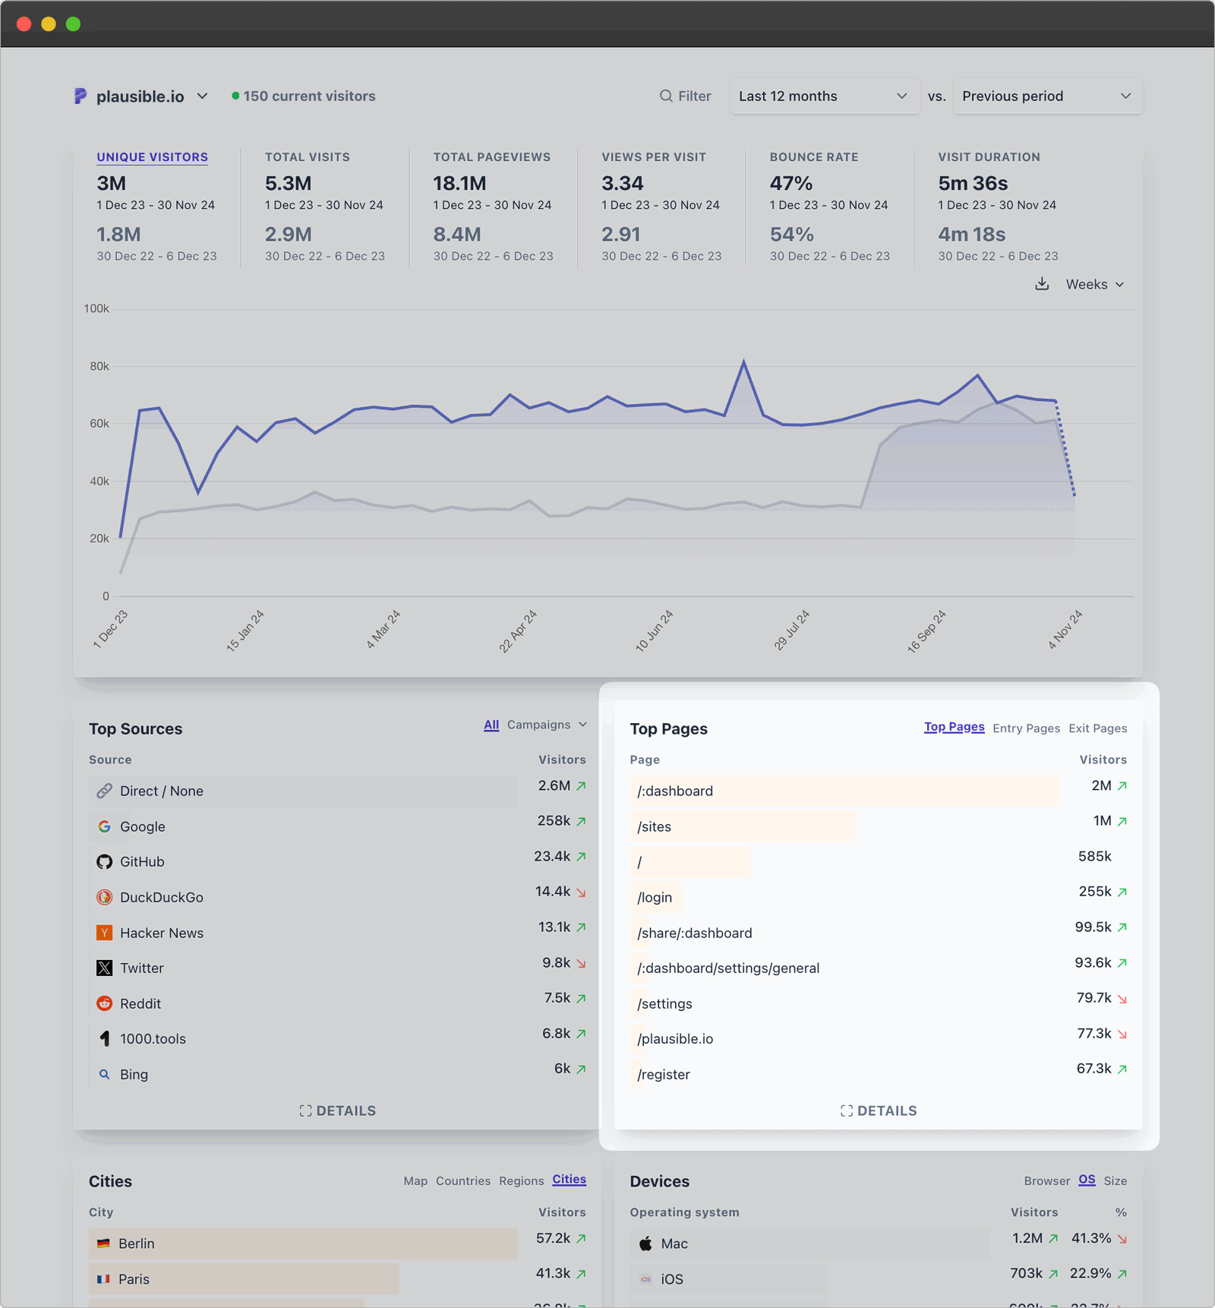
Task: Click the Apple icon beside Mac
Action: click(645, 1243)
